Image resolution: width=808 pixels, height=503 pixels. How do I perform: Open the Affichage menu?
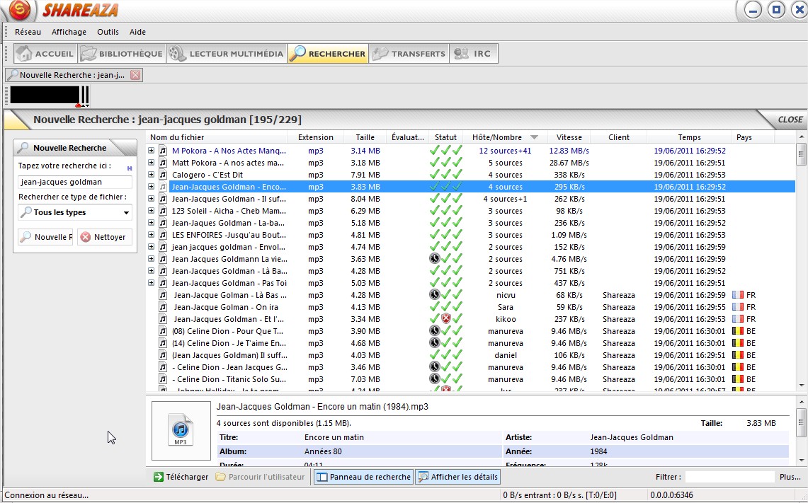pyautogui.click(x=69, y=32)
